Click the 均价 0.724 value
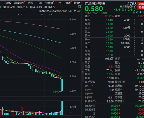The height and width of the screenshot is (118, 144). (x=110, y=74)
